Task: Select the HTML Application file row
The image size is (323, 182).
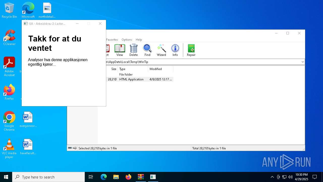Action: 140,79
